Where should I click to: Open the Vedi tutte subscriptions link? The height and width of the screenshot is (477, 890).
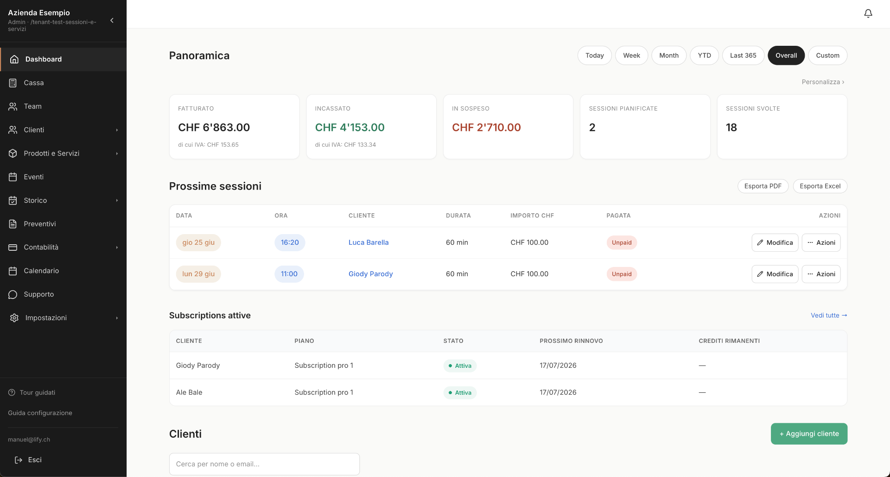point(829,315)
